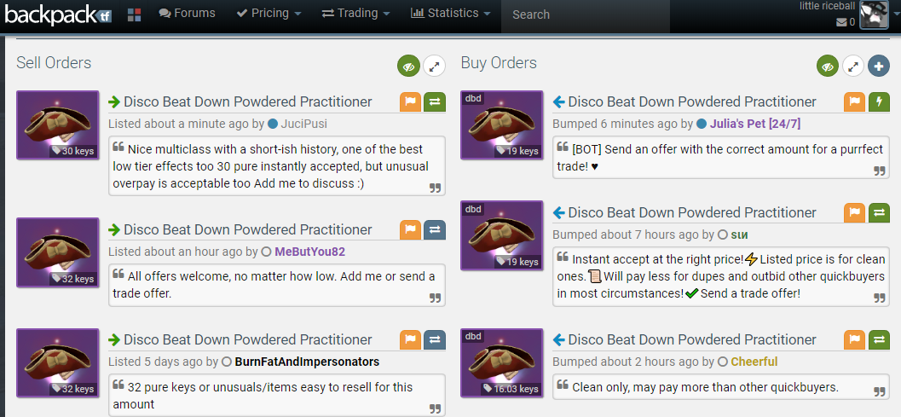Open the Trading dropdown menu
This screenshot has width=901, height=417.
[x=356, y=14]
